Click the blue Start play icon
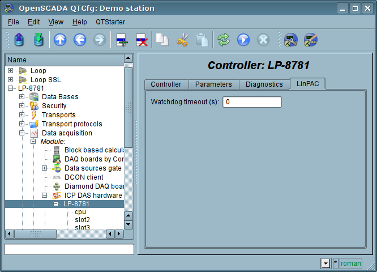This screenshot has width=377, height=272. [x=243, y=40]
